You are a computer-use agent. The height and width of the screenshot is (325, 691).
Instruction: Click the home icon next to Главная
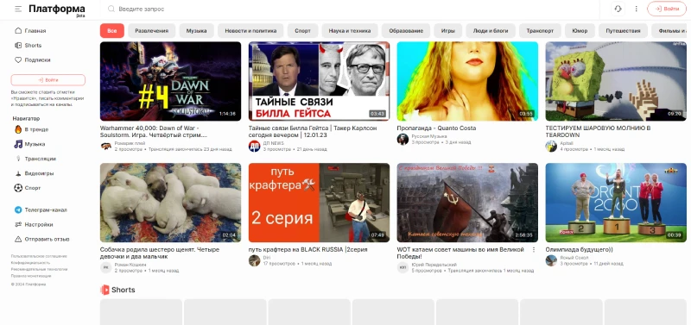click(18, 31)
